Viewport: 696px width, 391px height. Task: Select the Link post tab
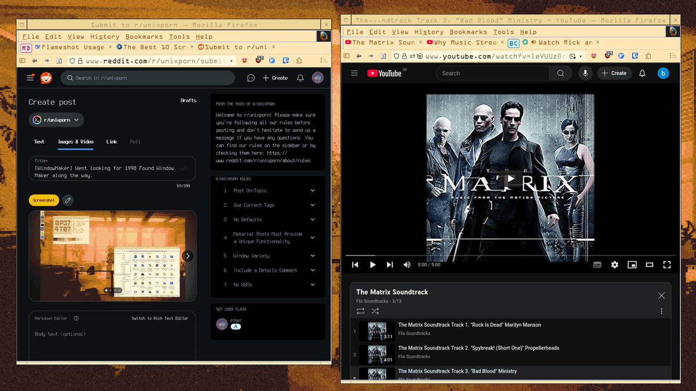pyautogui.click(x=111, y=141)
